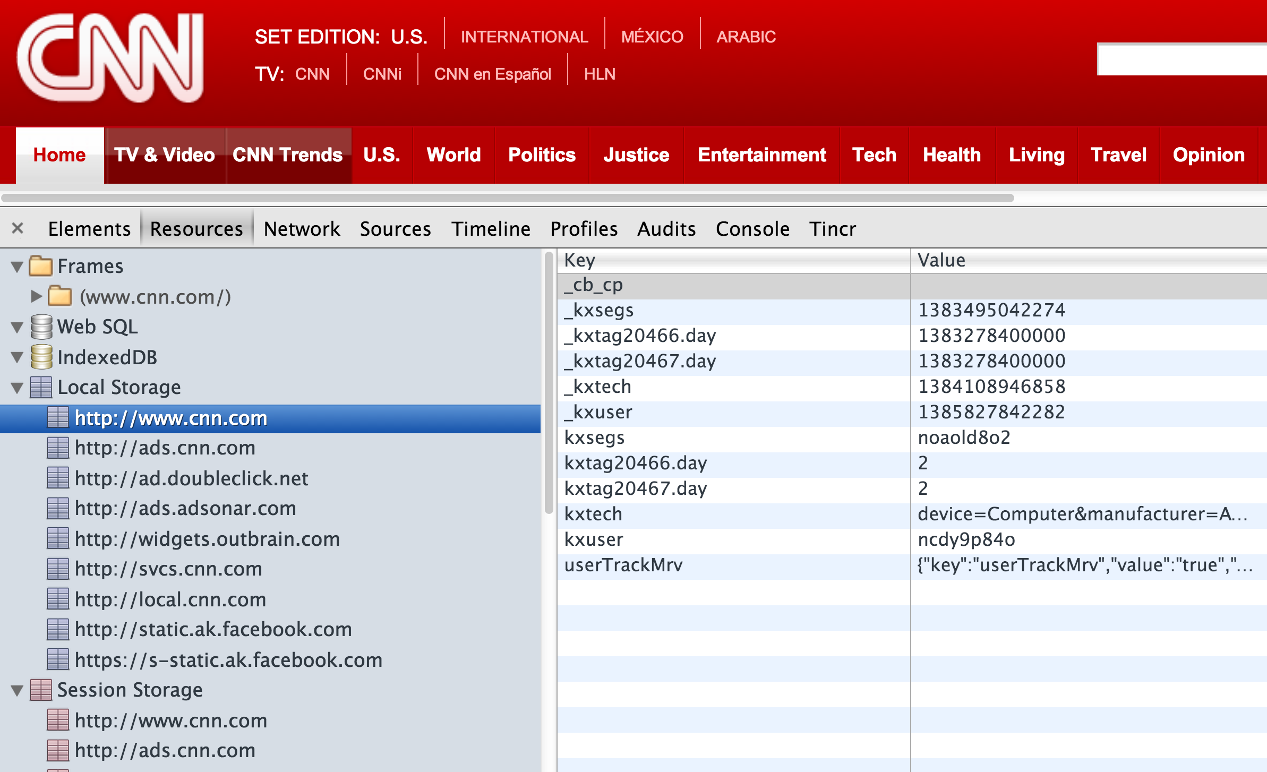Click the CNN search input field
This screenshot has width=1267, height=772.
tap(1181, 59)
